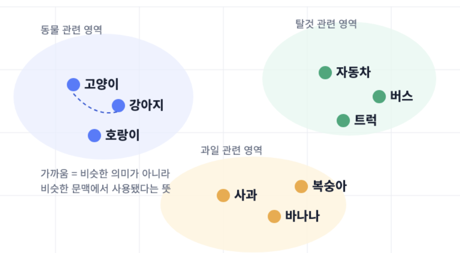Screen dimensions: 460x253
Task: Click the note text starting with 가까움
Action: 106,181
